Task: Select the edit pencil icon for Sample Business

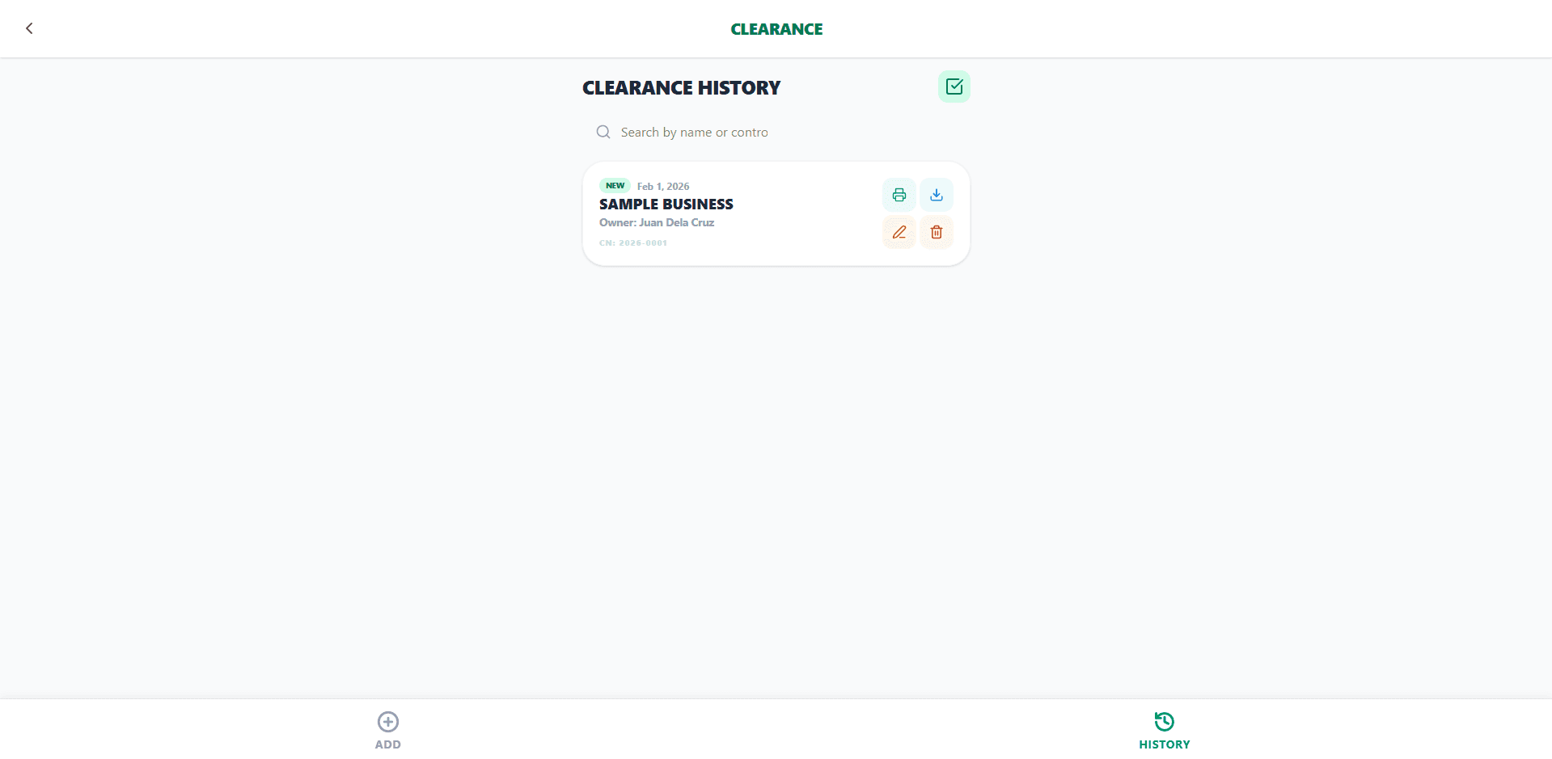Action: pos(899,232)
